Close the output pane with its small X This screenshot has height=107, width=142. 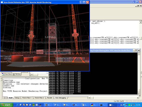pos(1,78)
